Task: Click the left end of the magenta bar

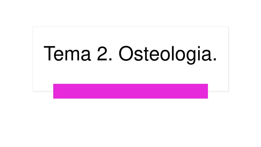Action: click(54, 91)
